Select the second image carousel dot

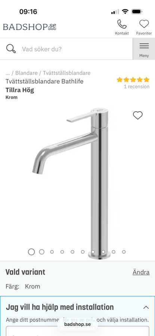coord(41,252)
